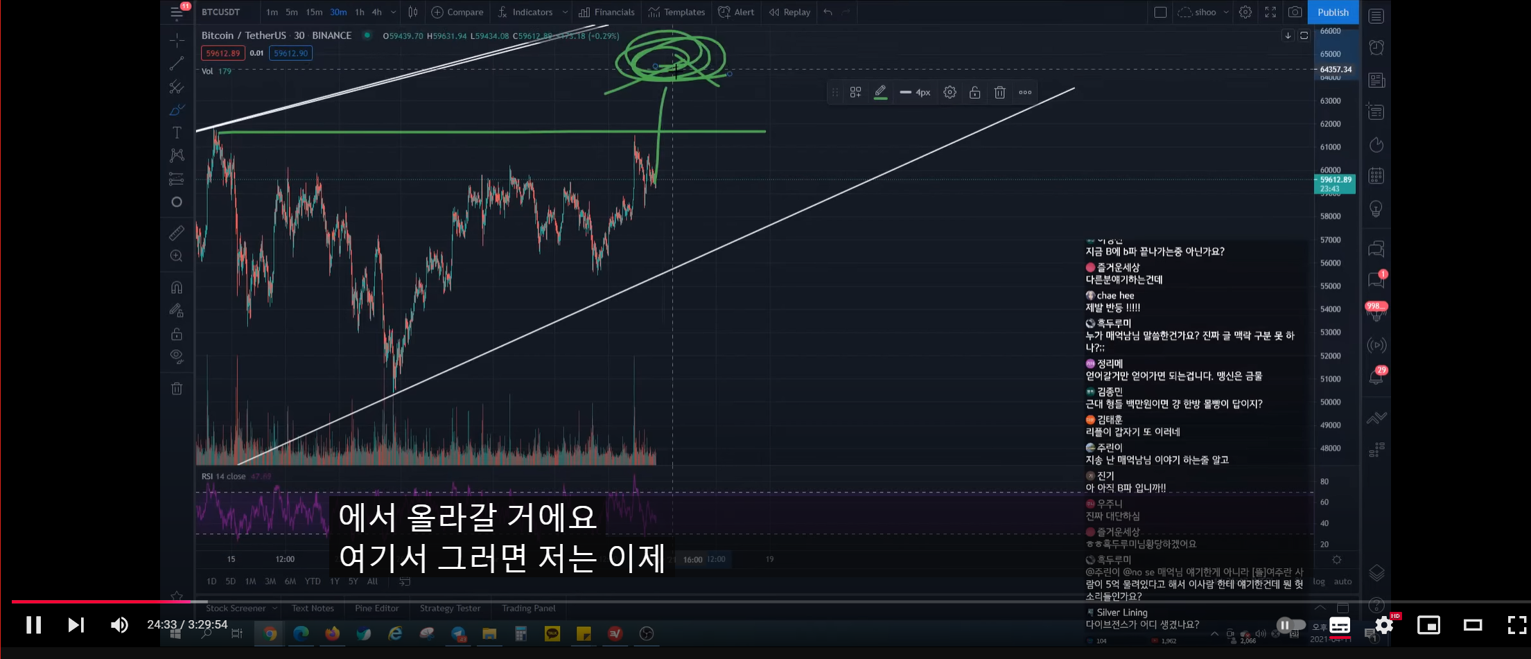This screenshot has width=1531, height=659.
Task: Lock the selected brush drawing
Action: (974, 92)
